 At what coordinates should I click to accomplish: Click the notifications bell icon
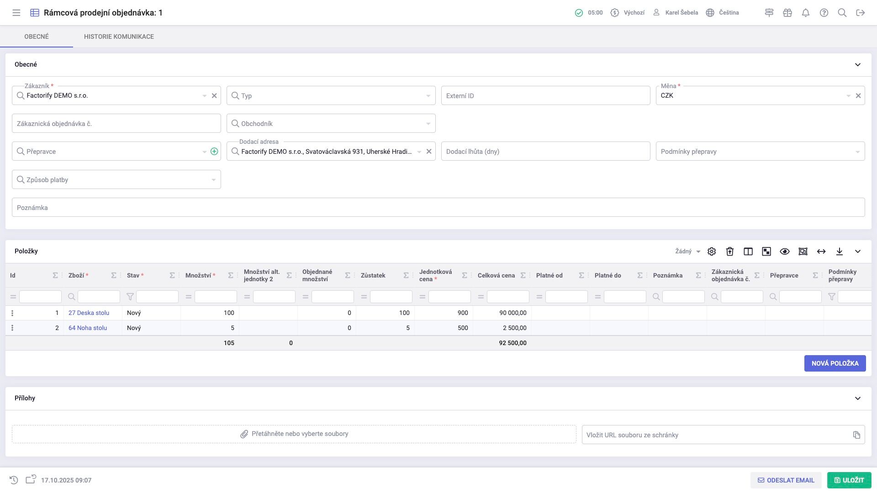806,13
